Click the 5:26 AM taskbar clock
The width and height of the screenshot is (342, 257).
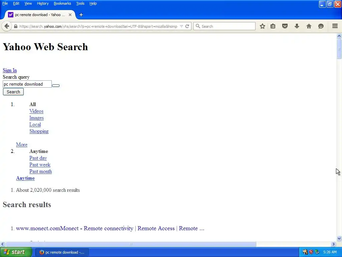(330, 252)
